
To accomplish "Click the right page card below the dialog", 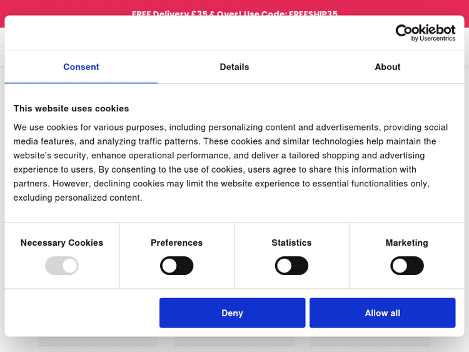I will point(370,341).
